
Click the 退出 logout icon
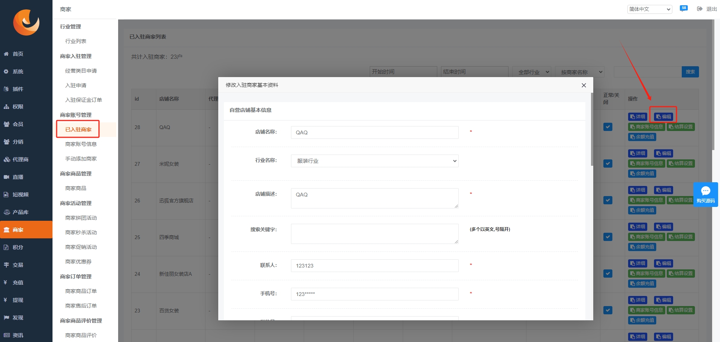[700, 9]
